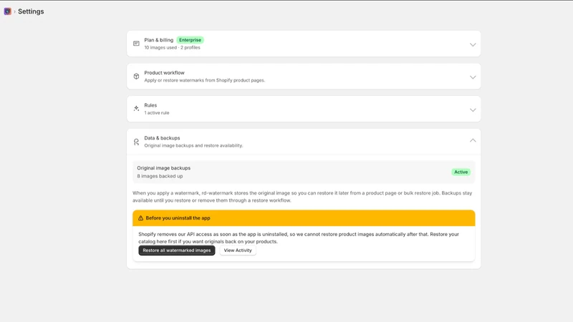Image resolution: width=573 pixels, height=322 pixels.
Task: Click 'Before you uninstall the app' banner title
Action: [x=178, y=218]
